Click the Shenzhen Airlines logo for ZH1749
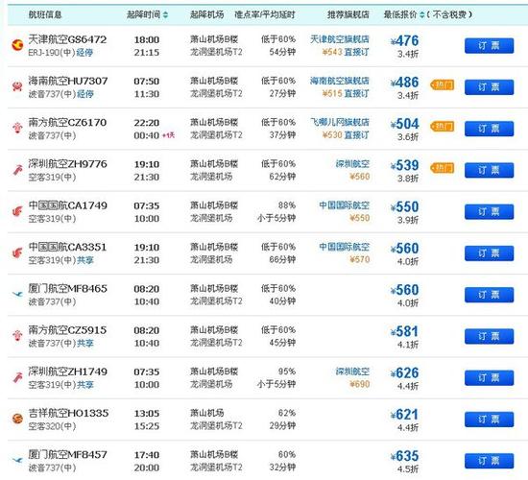Viewport: 528px width, 480px height. pos(17,377)
